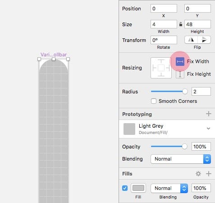
Task: Toggle the Fix Width resizing icon
Action: coord(180,61)
